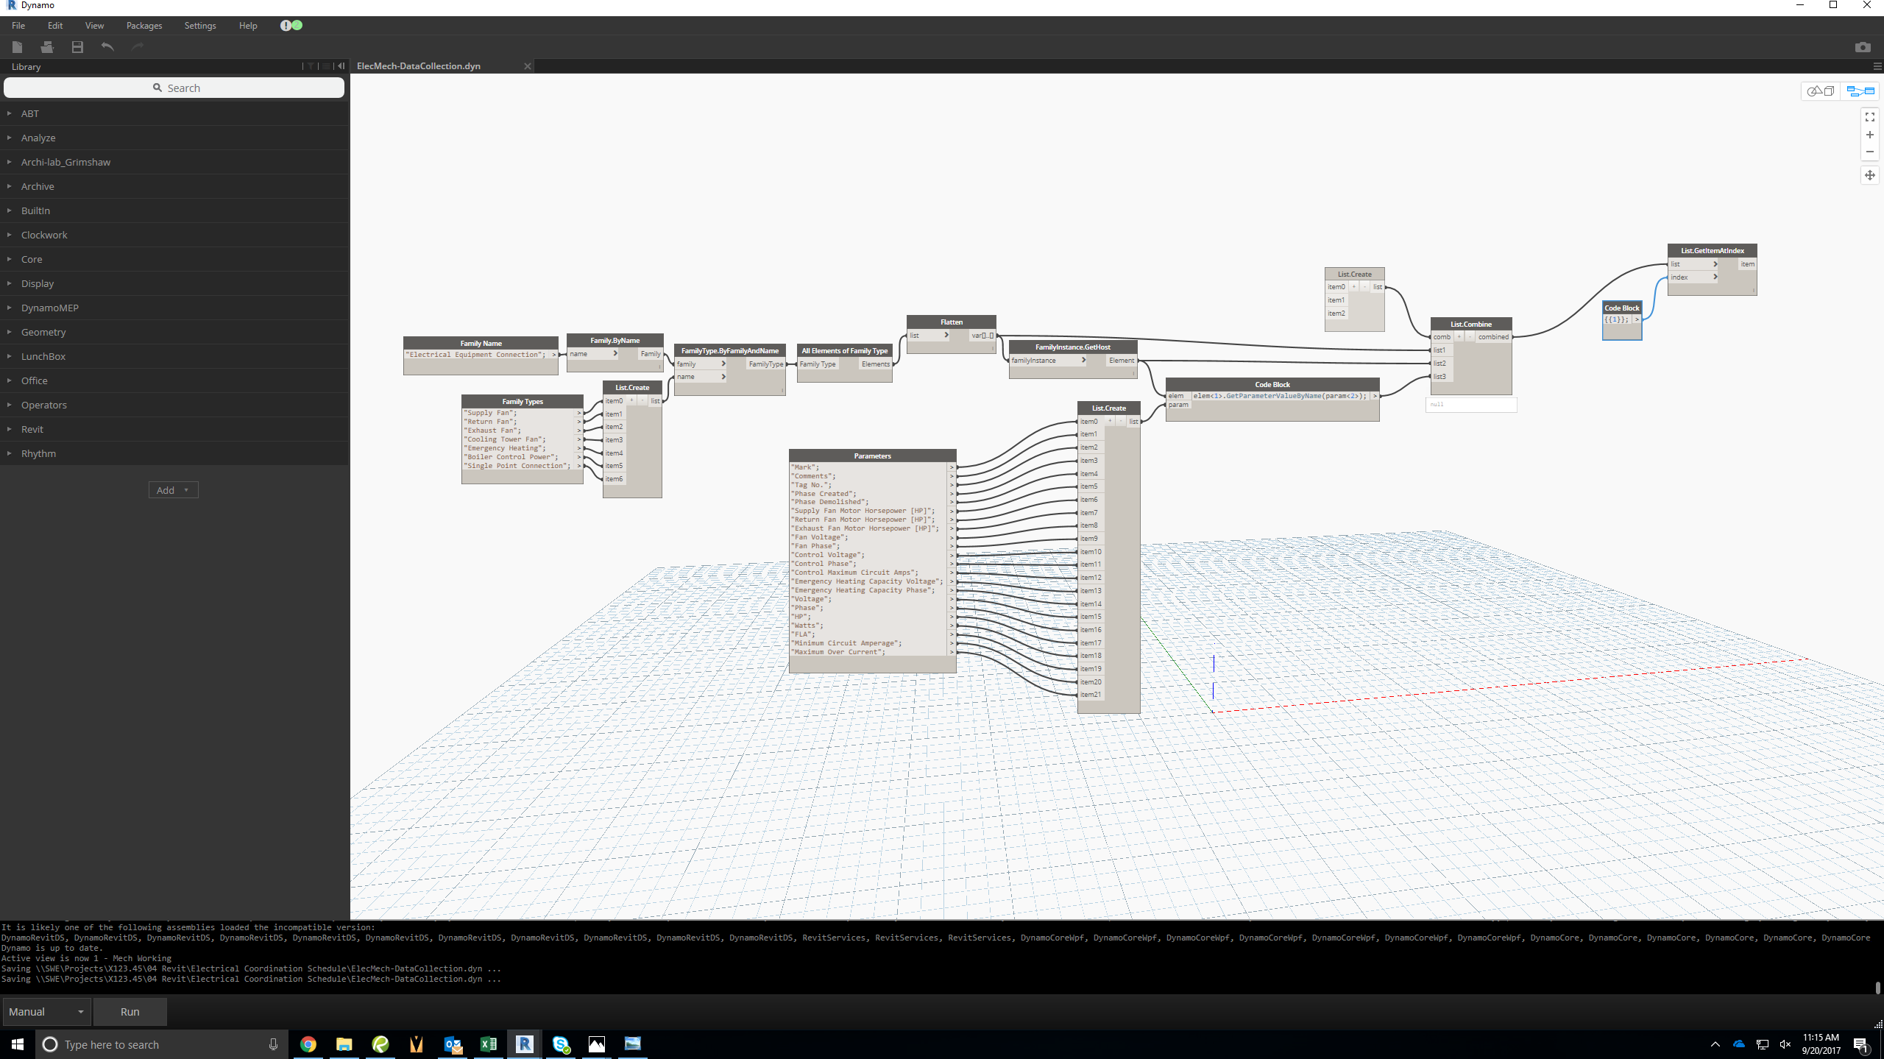Viewport: 1884px width, 1059px height.
Task: Click the New file toolbar icon
Action: click(x=18, y=47)
